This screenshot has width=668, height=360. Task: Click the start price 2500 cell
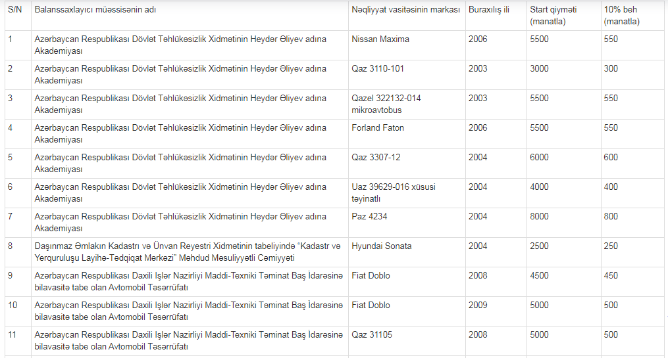pos(563,252)
